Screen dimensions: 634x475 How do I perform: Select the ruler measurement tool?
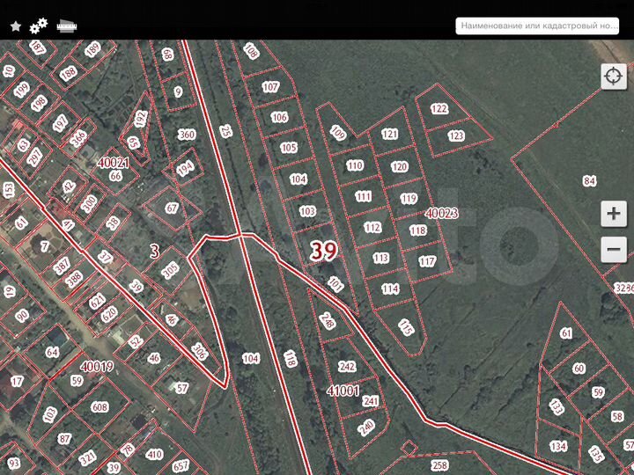[66, 26]
